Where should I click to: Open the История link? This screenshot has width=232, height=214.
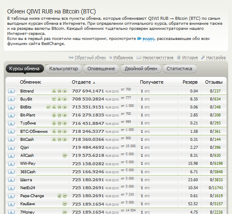[x=190, y=58]
